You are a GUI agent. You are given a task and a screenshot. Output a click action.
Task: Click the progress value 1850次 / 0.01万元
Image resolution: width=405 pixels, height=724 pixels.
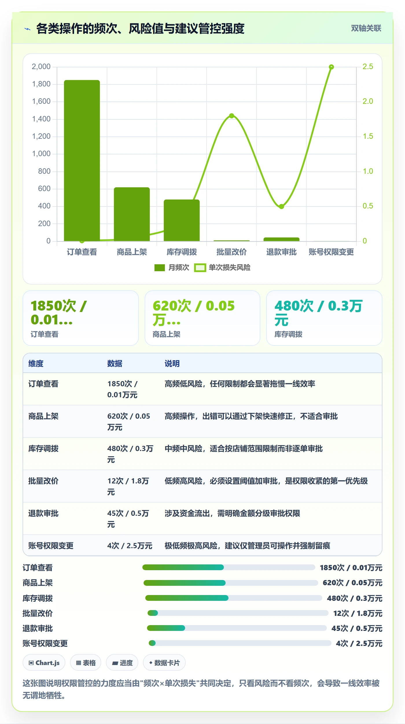pos(351,568)
